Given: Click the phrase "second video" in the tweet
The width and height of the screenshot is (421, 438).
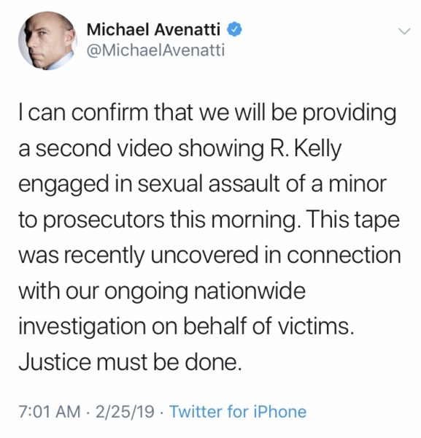Looking at the screenshot, I should pyautogui.click(x=104, y=149).
